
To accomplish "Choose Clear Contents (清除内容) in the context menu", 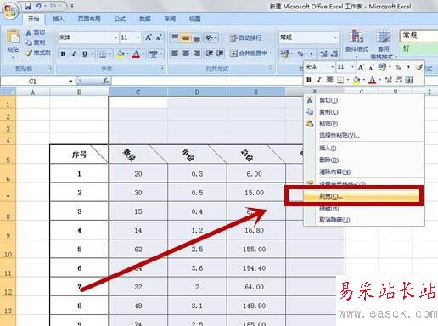I will [364, 171].
